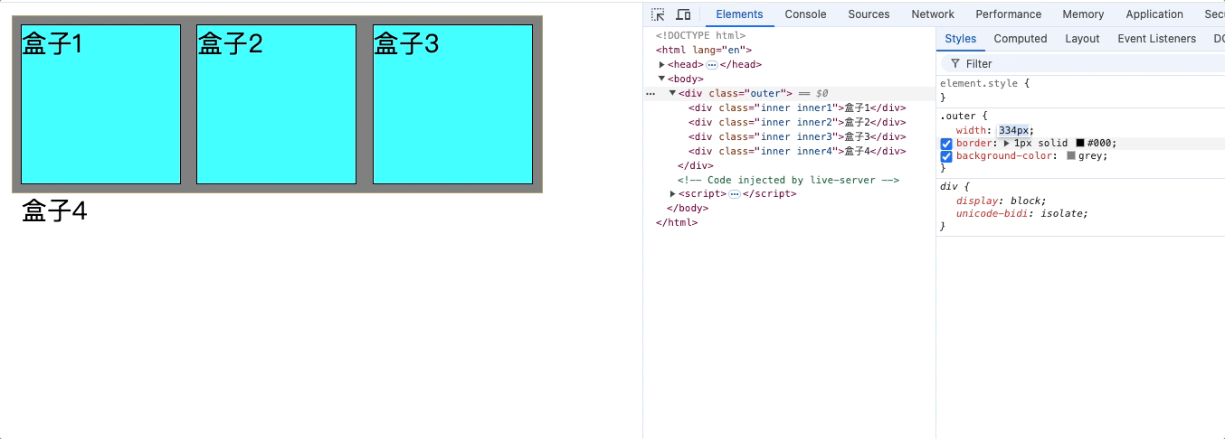Select the Event Listeners sub-tab
The width and height of the screenshot is (1225, 439).
click(1156, 39)
